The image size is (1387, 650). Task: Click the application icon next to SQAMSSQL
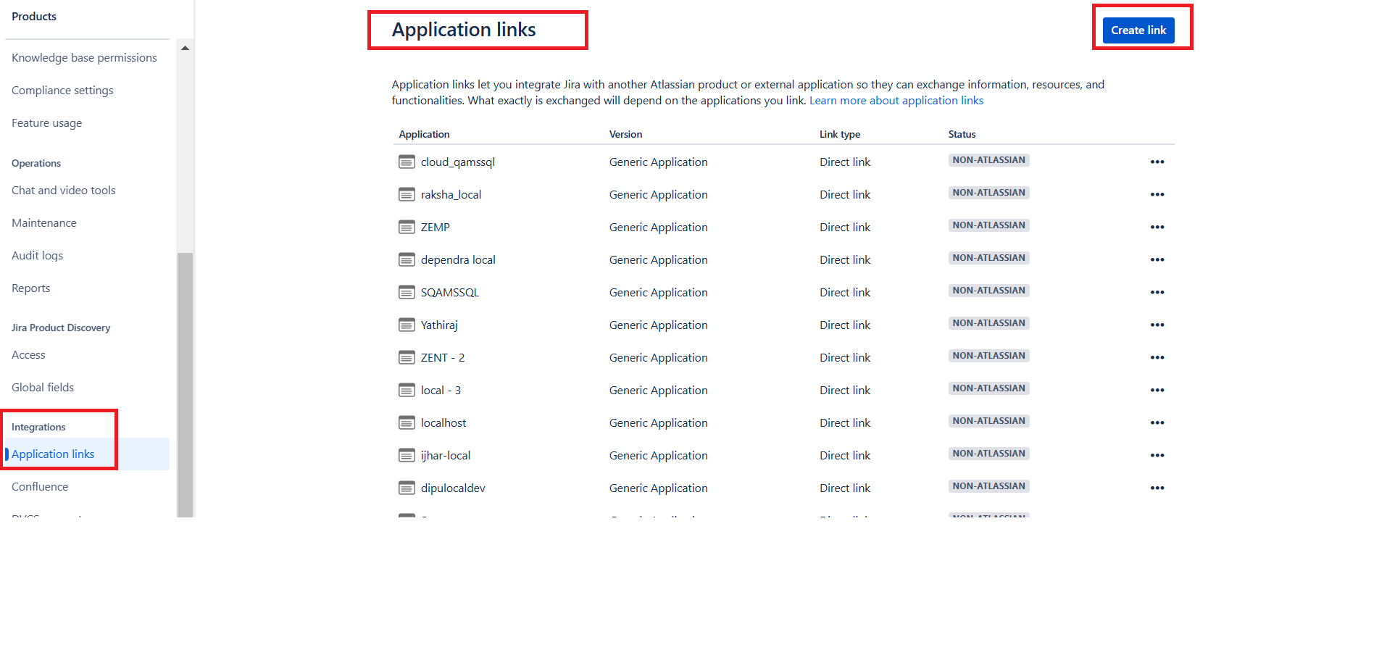click(x=407, y=292)
